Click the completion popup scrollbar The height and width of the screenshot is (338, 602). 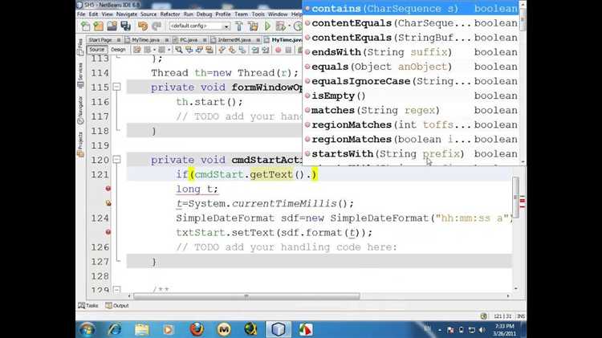click(x=523, y=21)
